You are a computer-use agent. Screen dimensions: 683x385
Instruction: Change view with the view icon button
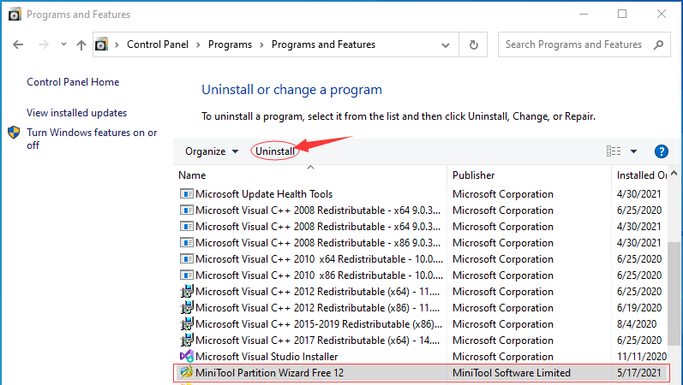click(614, 151)
